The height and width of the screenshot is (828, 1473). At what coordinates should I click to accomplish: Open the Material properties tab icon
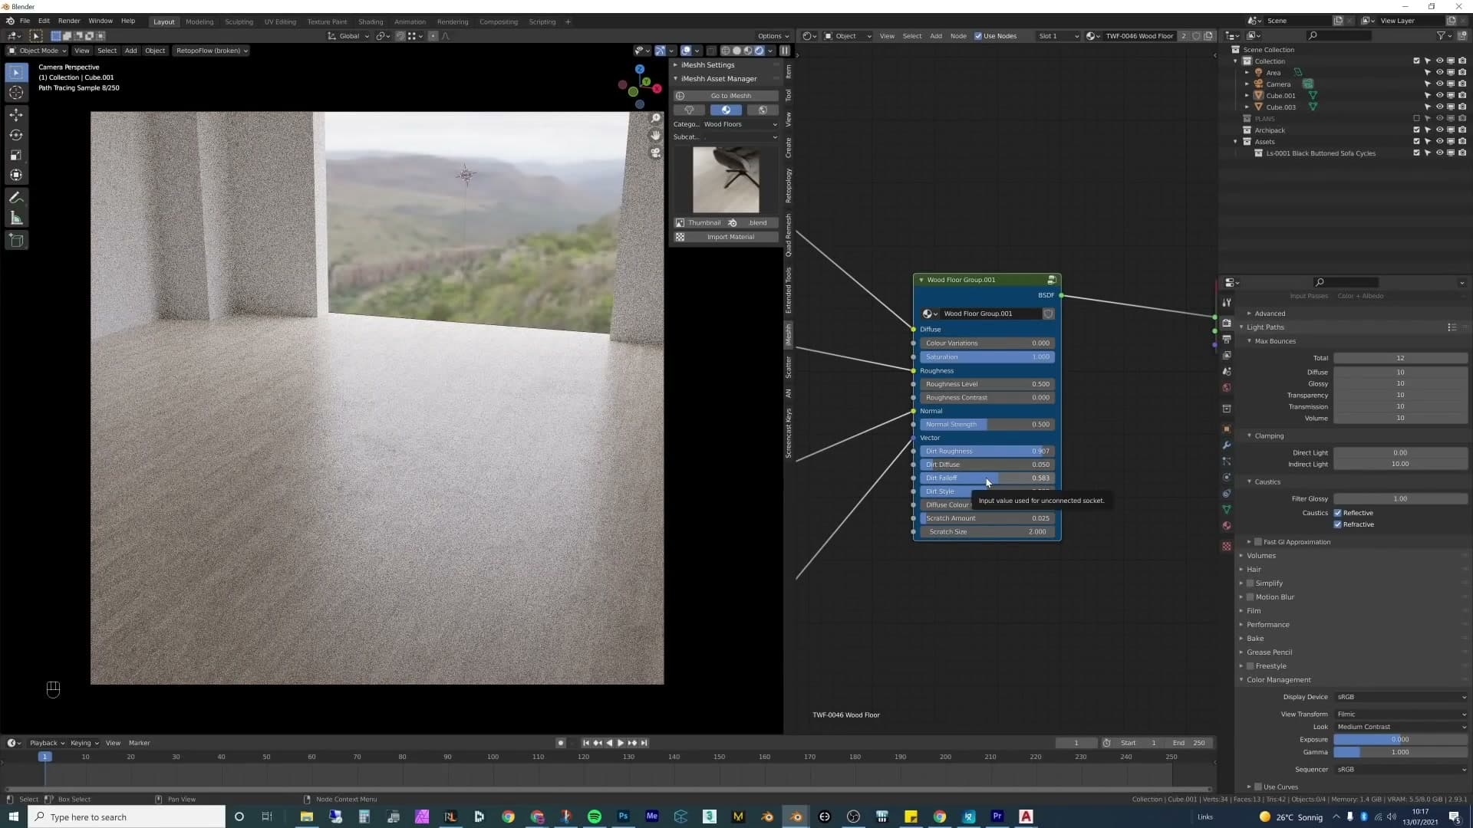point(1227,526)
